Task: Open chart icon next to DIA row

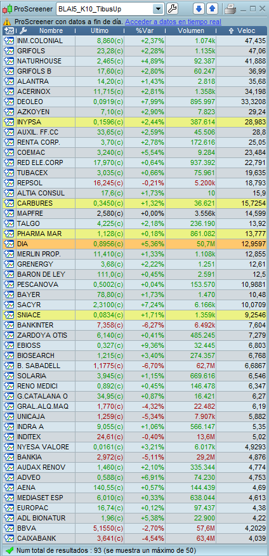Action: (8, 244)
